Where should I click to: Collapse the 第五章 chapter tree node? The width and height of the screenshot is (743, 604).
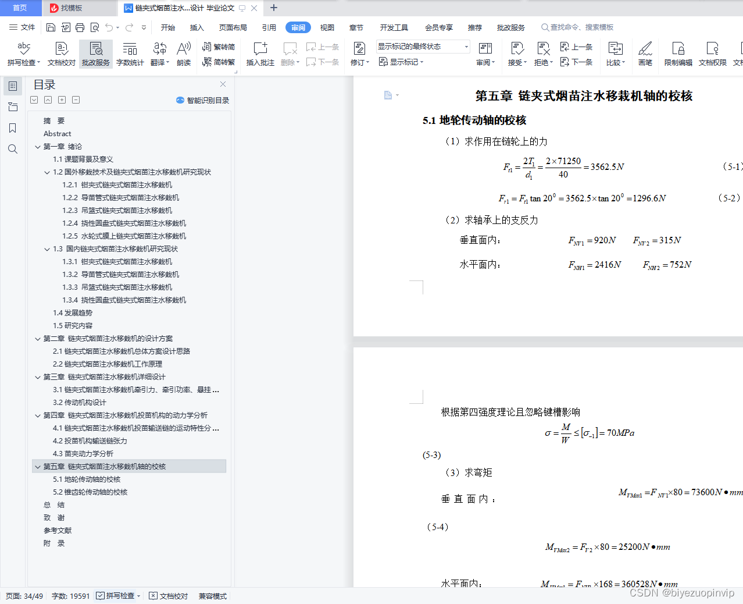tap(37, 466)
